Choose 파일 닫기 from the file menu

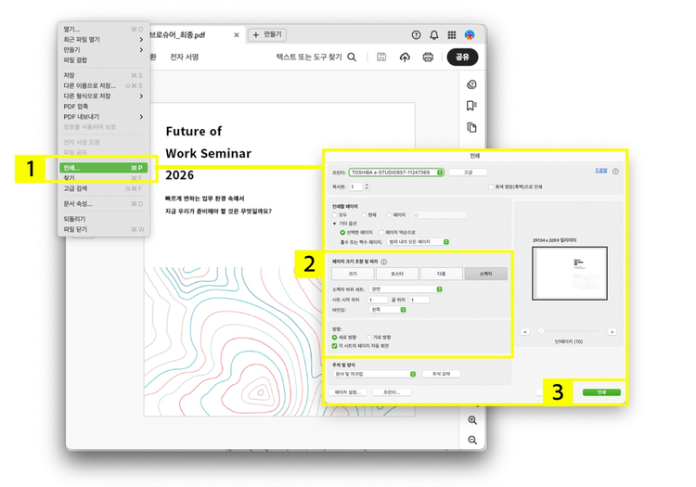point(103,229)
